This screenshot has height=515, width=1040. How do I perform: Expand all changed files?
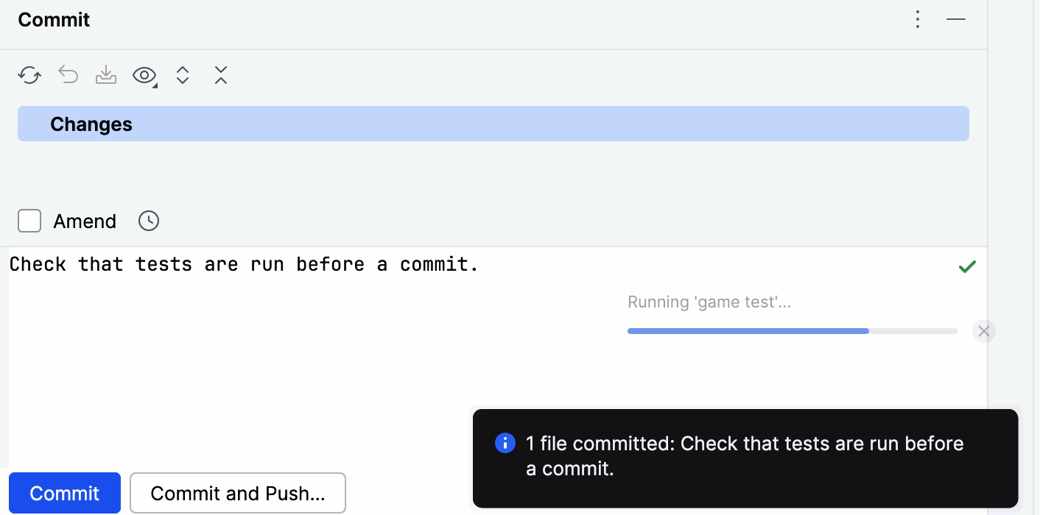click(x=183, y=75)
